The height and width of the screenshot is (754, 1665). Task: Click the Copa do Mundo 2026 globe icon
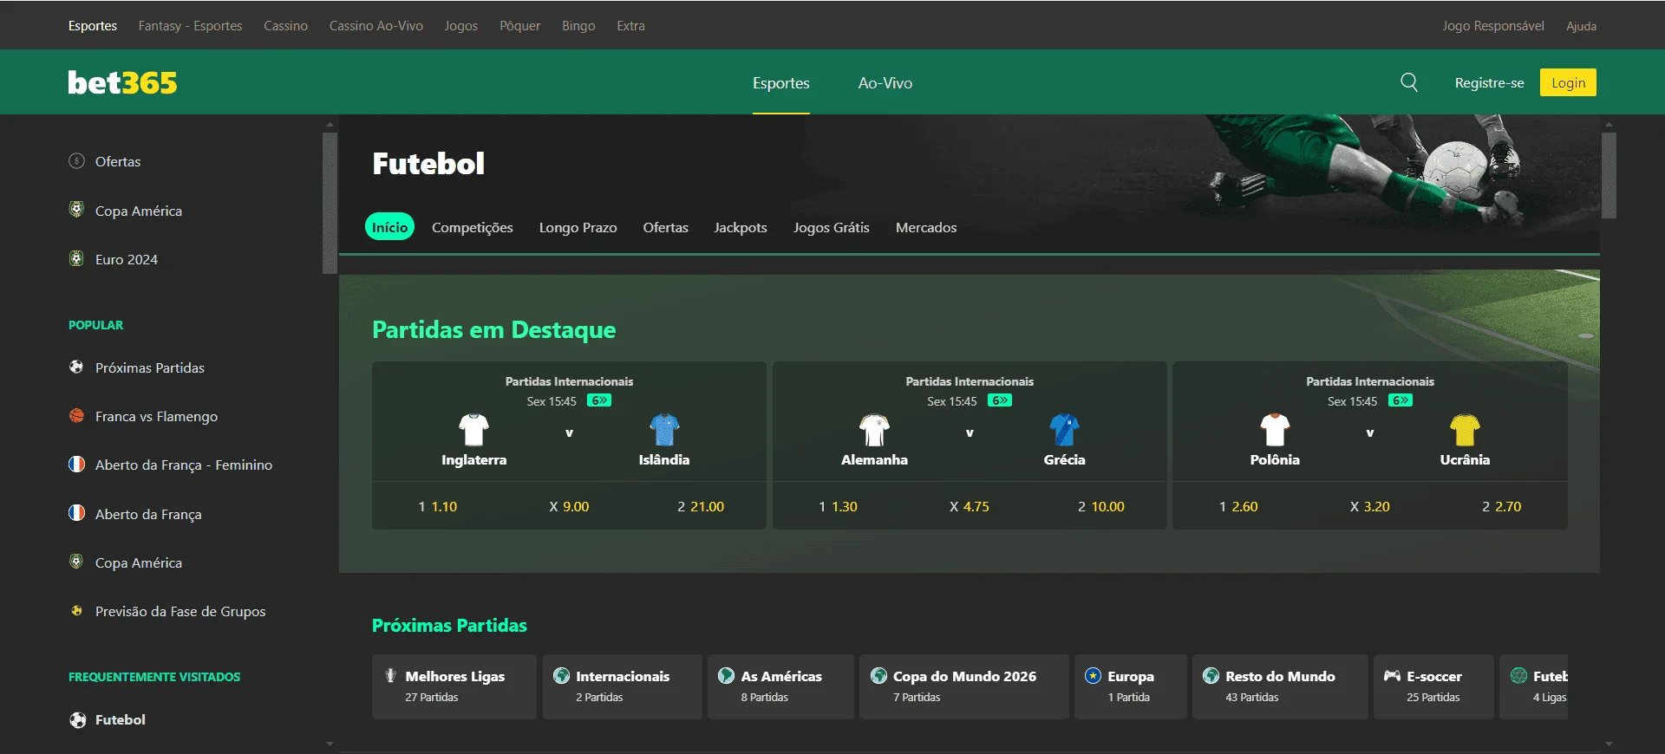click(x=878, y=675)
